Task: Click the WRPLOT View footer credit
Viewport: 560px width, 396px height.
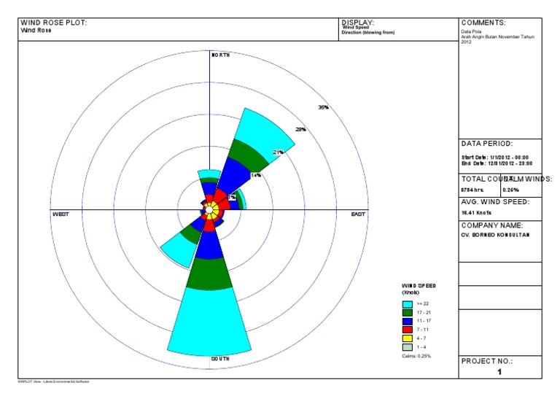Action: (53, 381)
